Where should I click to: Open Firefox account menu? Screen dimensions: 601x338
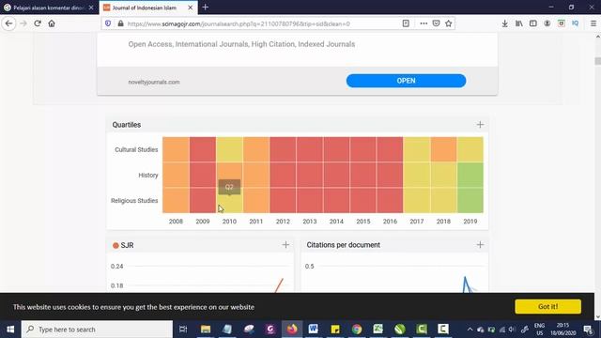(547, 23)
